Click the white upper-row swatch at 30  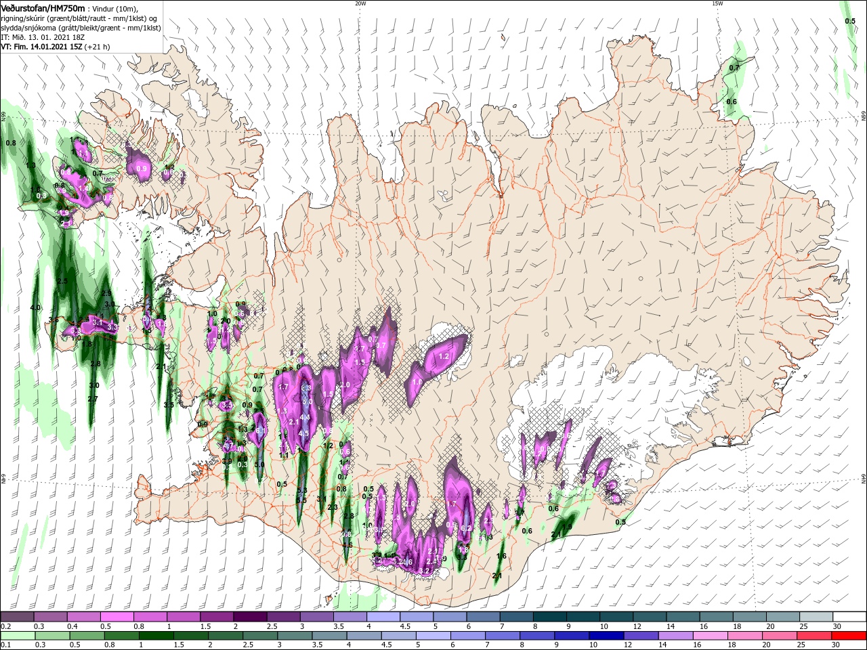[849, 617]
